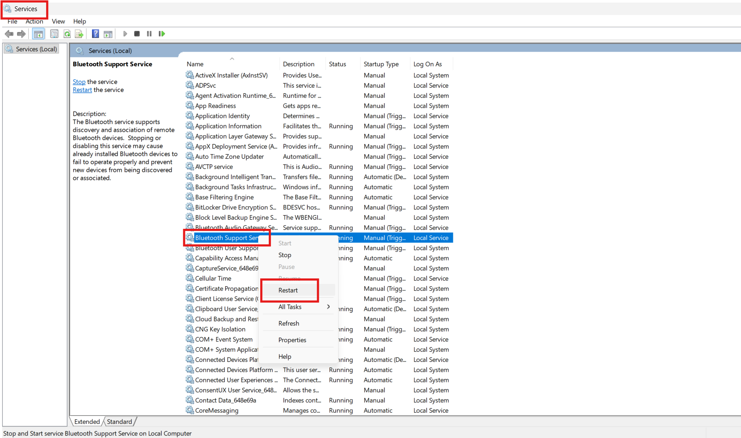Screen dimensions: 741x438
Task: Switch to the Standard tab
Action: coord(119,422)
